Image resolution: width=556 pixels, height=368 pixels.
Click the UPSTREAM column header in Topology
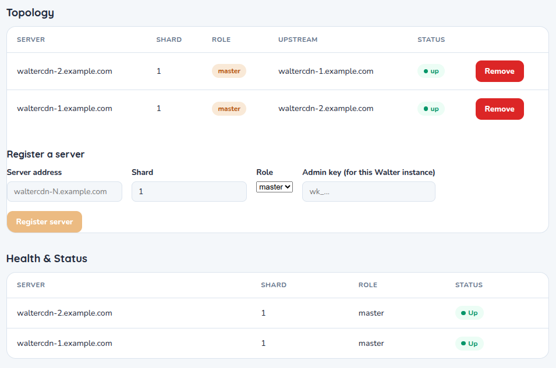298,40
